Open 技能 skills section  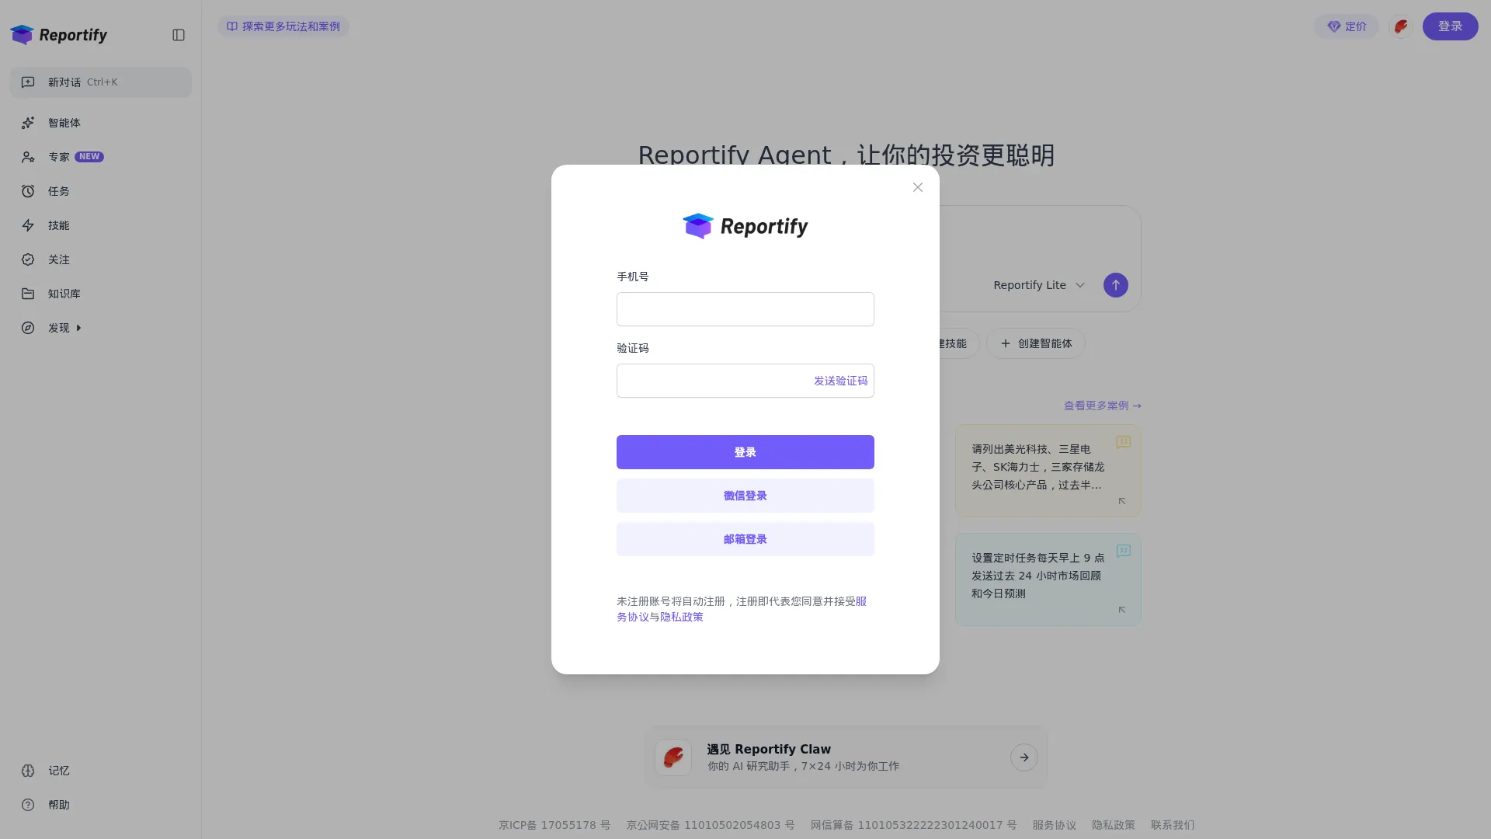[100, 225]
